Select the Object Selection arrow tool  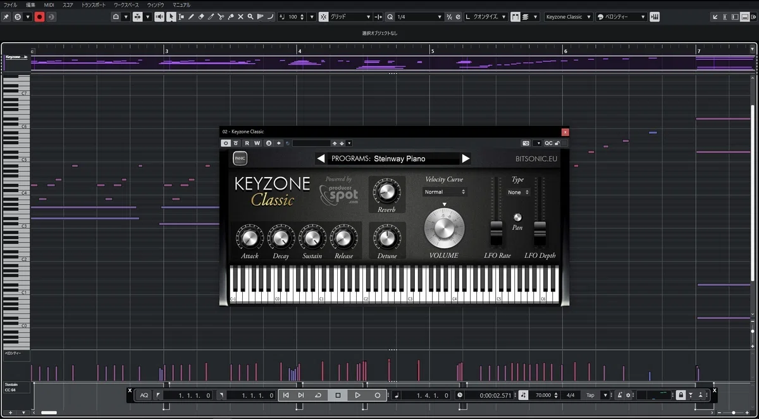point(171,16)
